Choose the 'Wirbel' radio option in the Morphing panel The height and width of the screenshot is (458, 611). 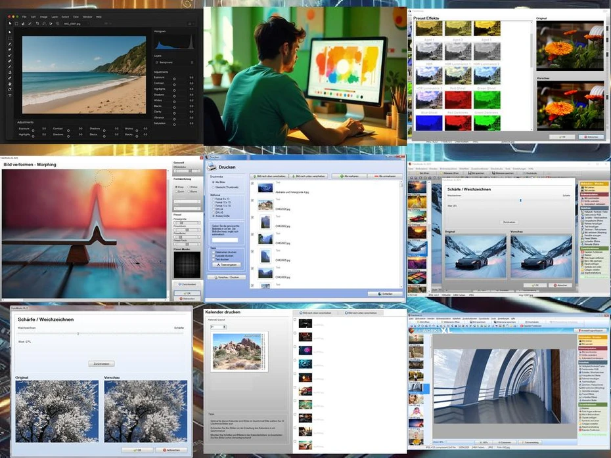click(187, 187)
